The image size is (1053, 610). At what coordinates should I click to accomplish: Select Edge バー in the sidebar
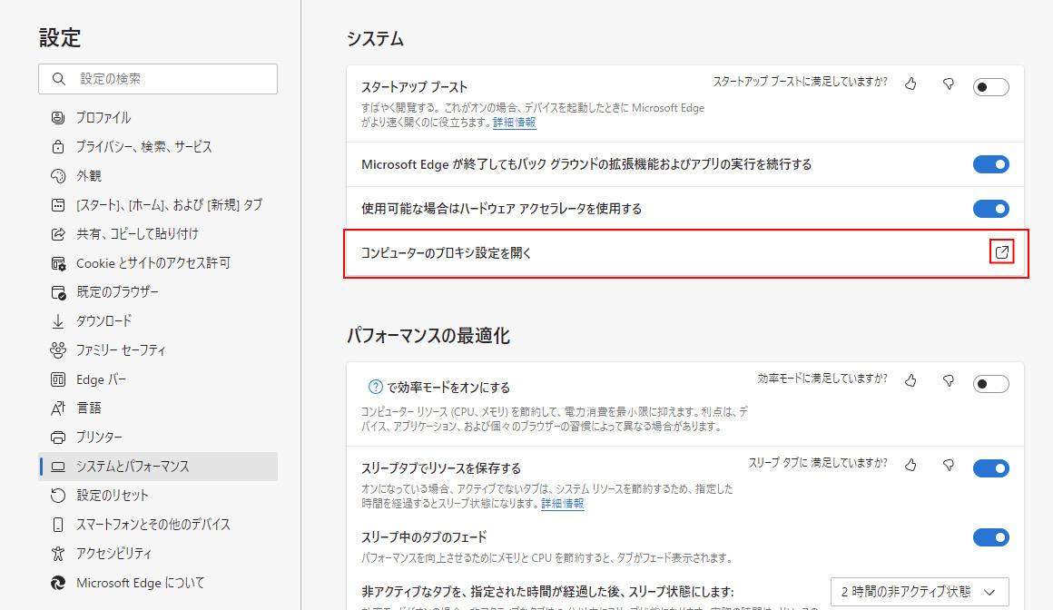click(x=158, y=379)
